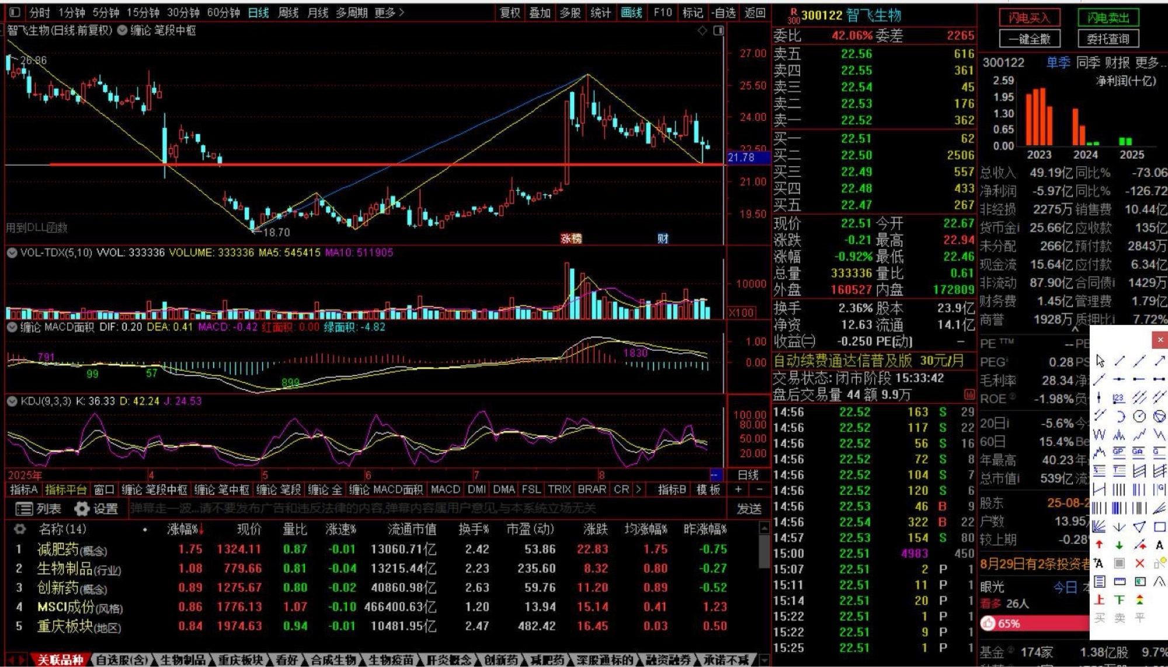Select the rectangle drawing tool
This screenshot has height=667, width=1168.
1159,526
